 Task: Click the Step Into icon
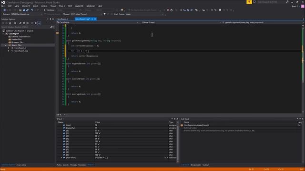184,10
